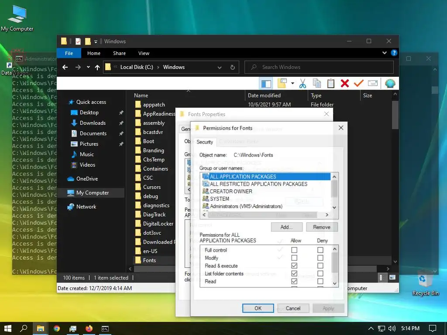Click the Explorer help question mark icon
This screenshot has width=447, height=335.
(394, 53)
